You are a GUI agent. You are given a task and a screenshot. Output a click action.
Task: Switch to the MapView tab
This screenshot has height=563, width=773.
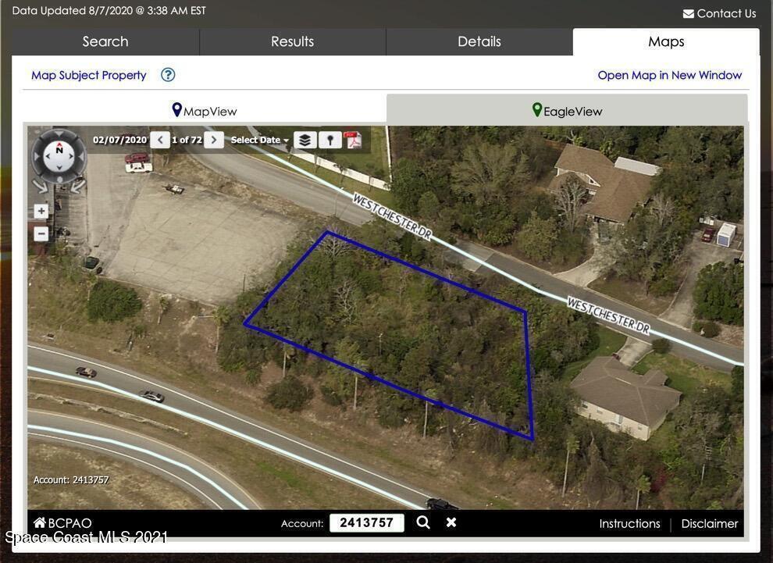point(205,110)
